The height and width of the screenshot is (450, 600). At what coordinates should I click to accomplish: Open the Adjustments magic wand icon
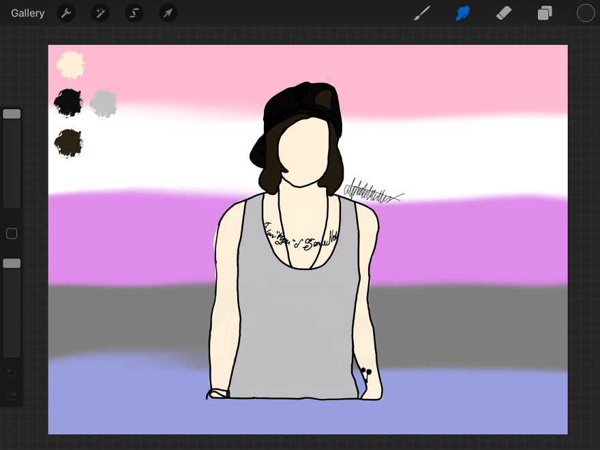tap(100, 13)
